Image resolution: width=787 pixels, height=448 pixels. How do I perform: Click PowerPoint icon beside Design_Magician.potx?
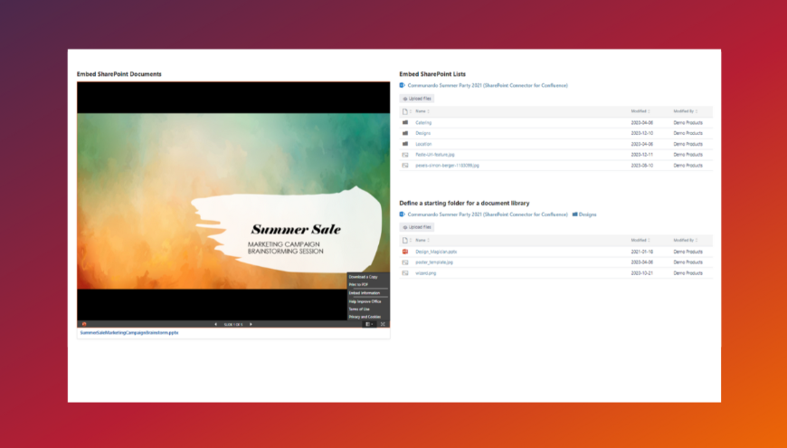(x=405, y=252)
